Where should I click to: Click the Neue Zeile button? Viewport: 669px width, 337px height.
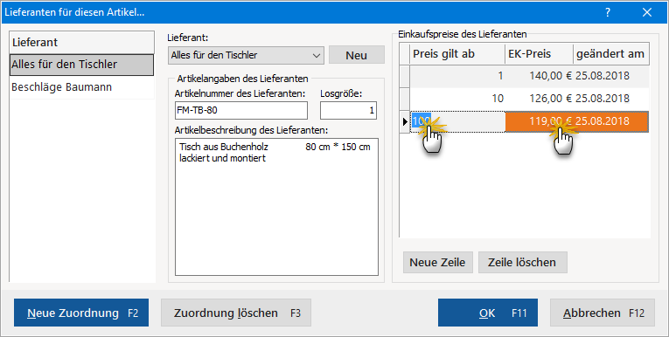tap(438, 262)
